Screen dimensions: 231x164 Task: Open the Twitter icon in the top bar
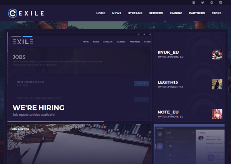(203, 3)
